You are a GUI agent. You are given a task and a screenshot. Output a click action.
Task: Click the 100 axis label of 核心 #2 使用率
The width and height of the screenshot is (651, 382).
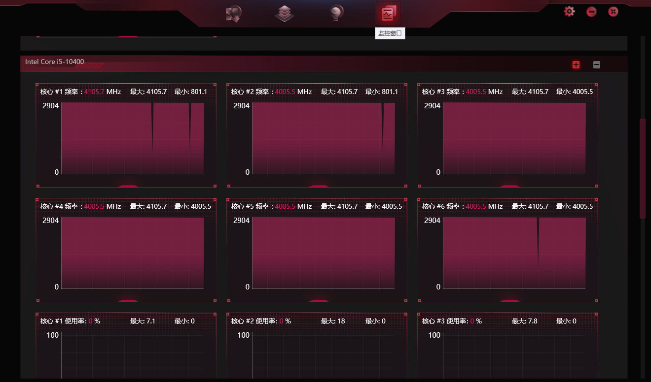(244, 335)
